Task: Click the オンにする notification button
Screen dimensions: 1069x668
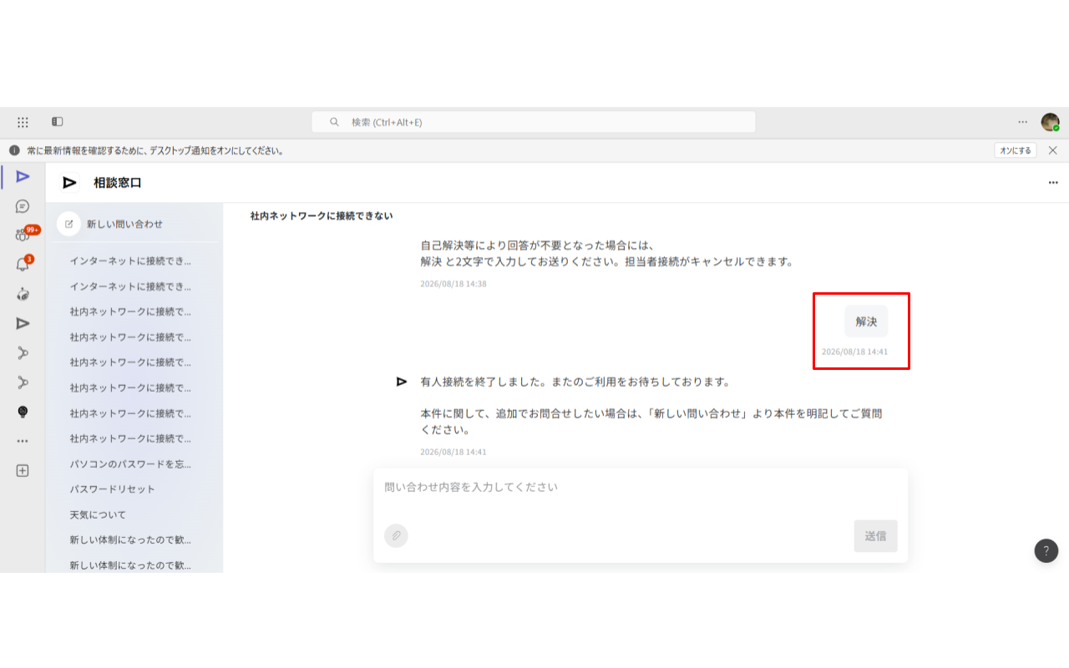Action: click(x=1016, y=150)
